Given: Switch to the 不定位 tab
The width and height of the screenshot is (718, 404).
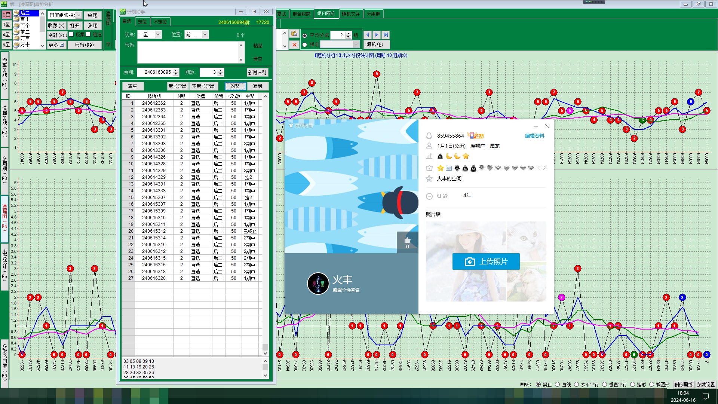Looking at the screenshot, I should pyautogui.click(x=160, y=22).
